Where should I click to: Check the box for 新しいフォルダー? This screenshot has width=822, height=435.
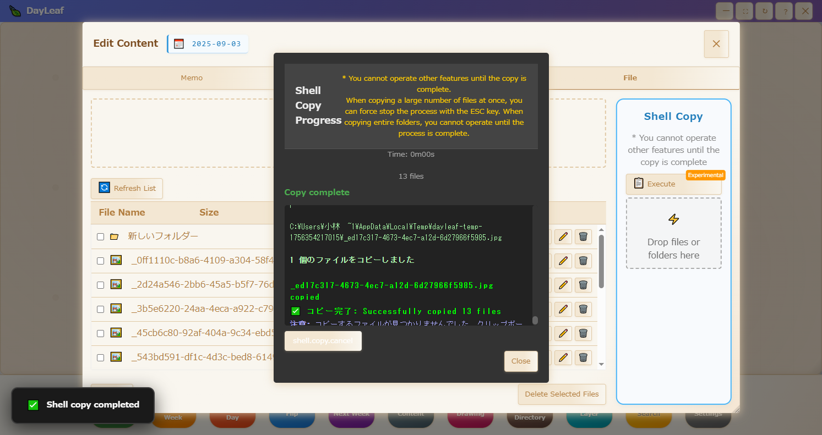point(100,236)
